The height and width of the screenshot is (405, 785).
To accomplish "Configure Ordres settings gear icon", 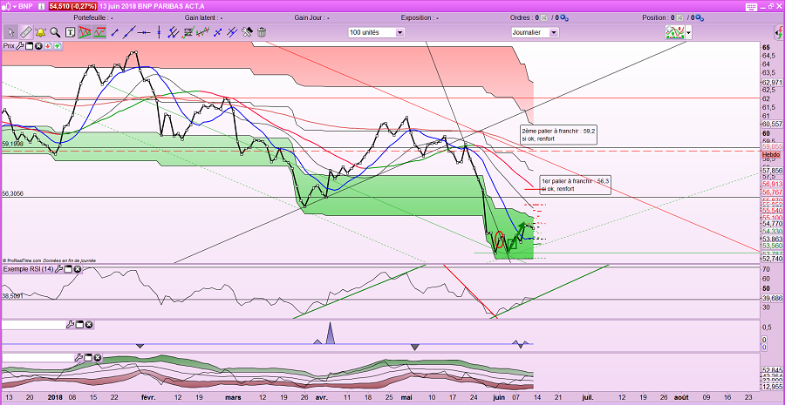I will [564, 18].
